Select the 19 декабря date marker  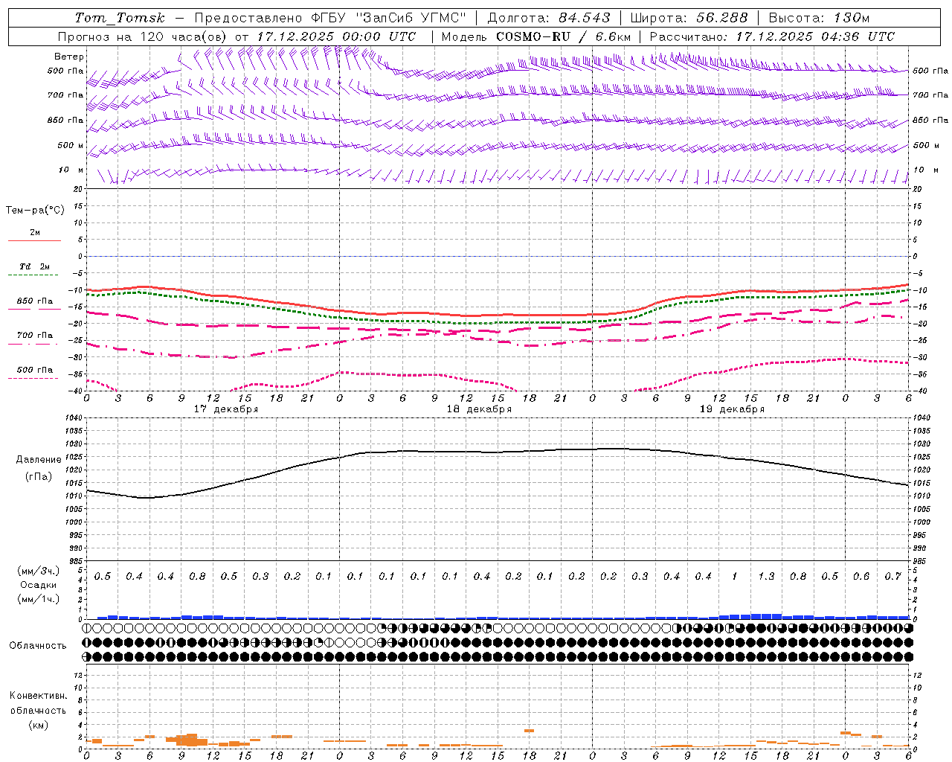(x=732, y=409)
